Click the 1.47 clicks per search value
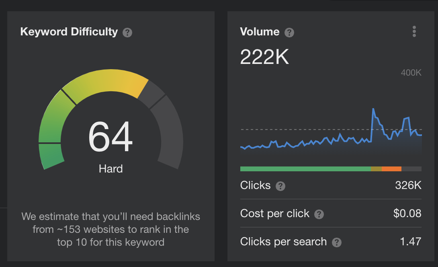Screen dimensions: 438x267 pos(410,242)
